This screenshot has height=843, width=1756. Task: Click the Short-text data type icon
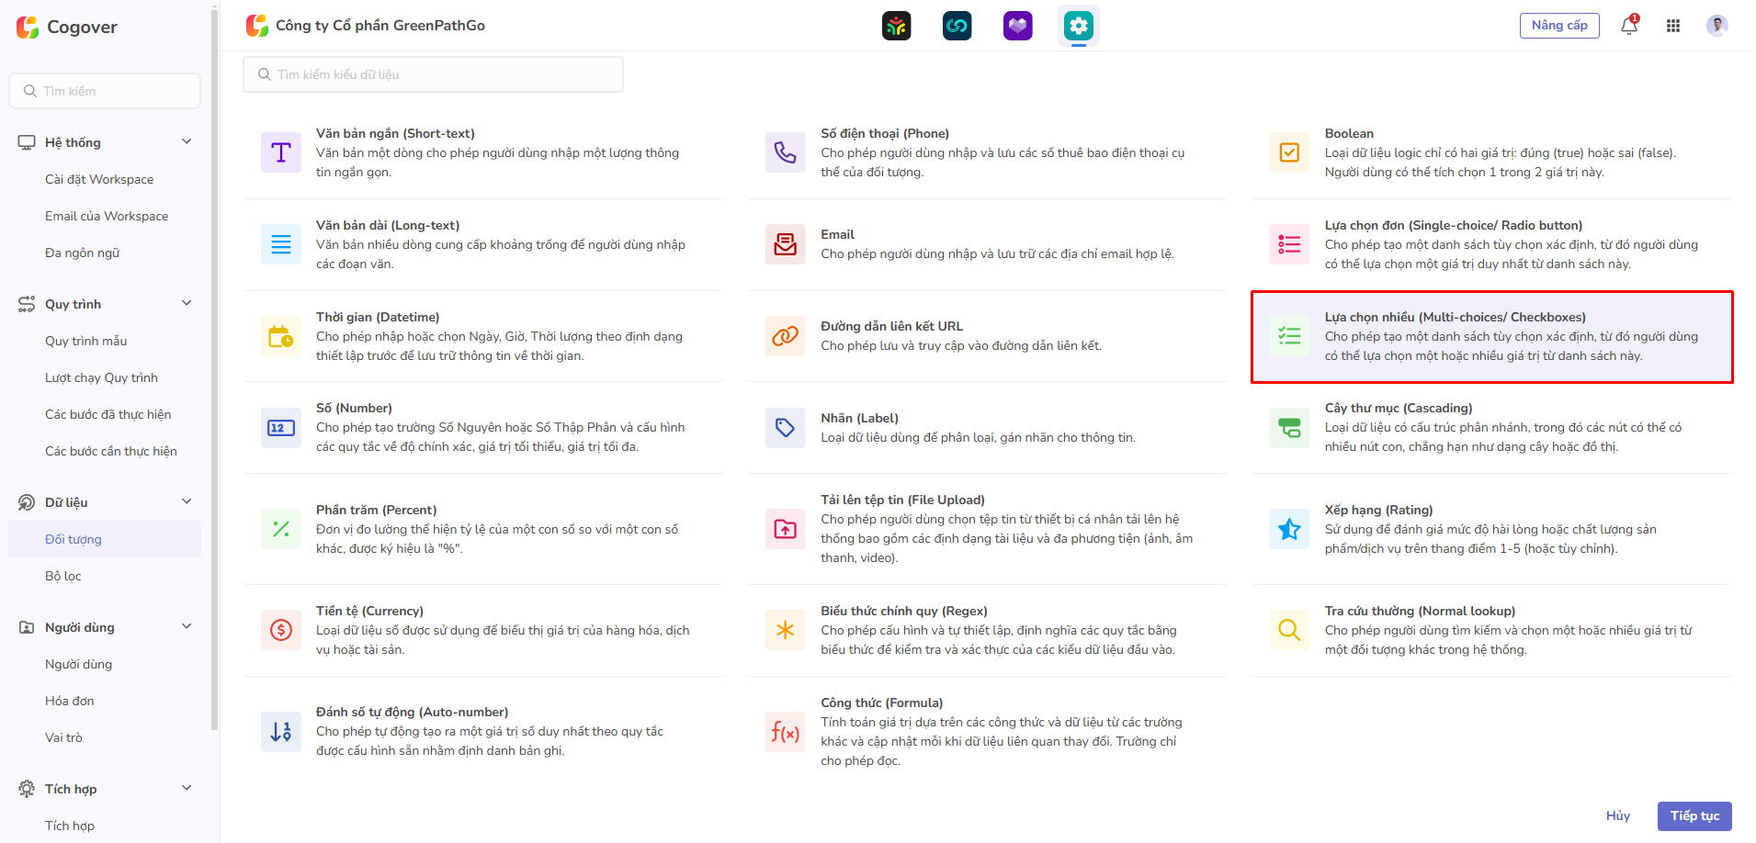pos(281,152)
